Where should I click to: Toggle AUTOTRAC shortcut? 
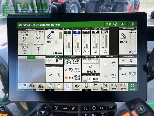pyautogui.click(x=50, y=86)
